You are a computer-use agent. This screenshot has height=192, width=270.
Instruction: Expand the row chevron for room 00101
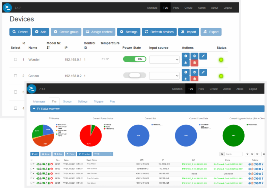click(x=33, y=164)
